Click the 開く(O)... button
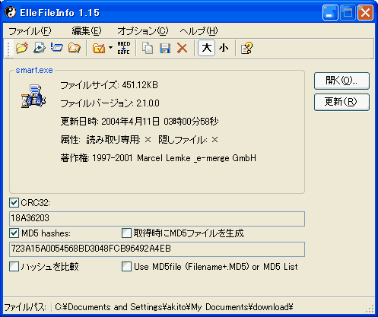This screenshot has width=378, height=317. (x=341, y=81)
